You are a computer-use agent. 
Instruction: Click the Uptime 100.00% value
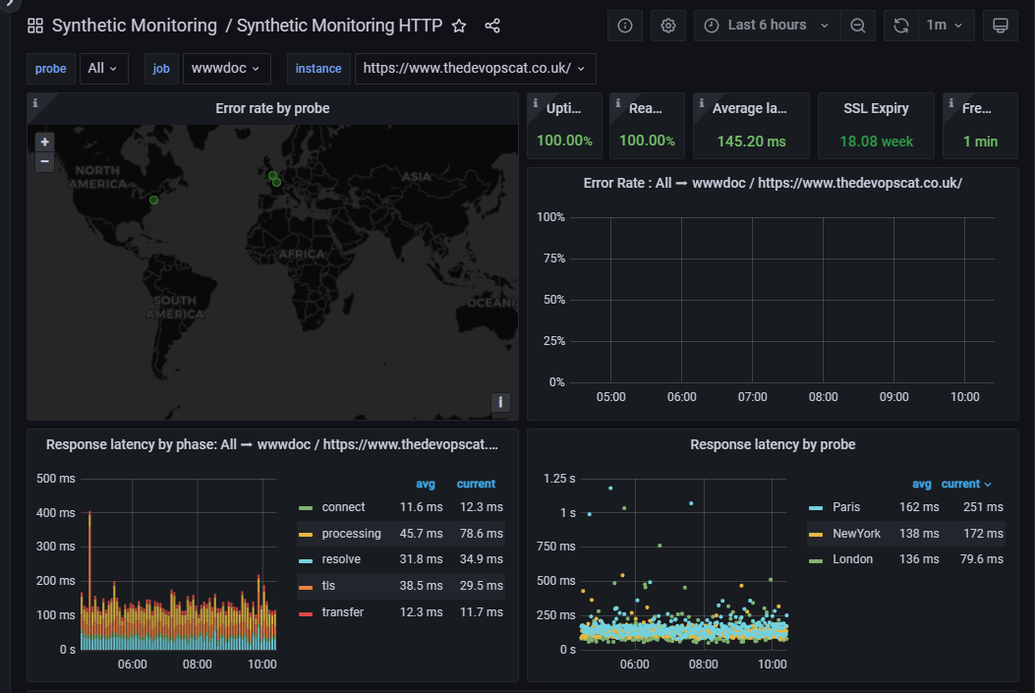564,141
